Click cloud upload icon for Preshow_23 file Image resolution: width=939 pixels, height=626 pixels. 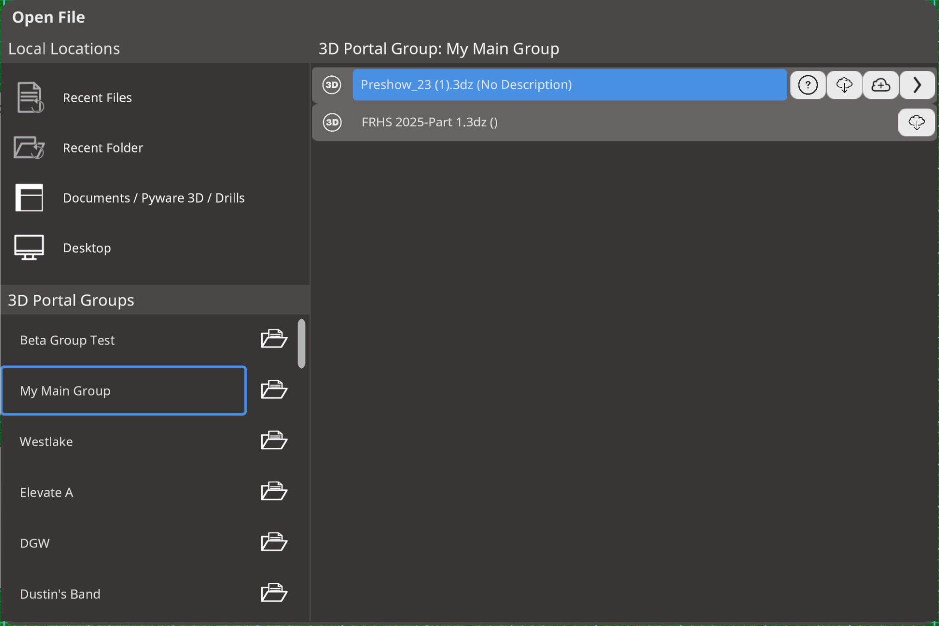click(x=880, y=85)
